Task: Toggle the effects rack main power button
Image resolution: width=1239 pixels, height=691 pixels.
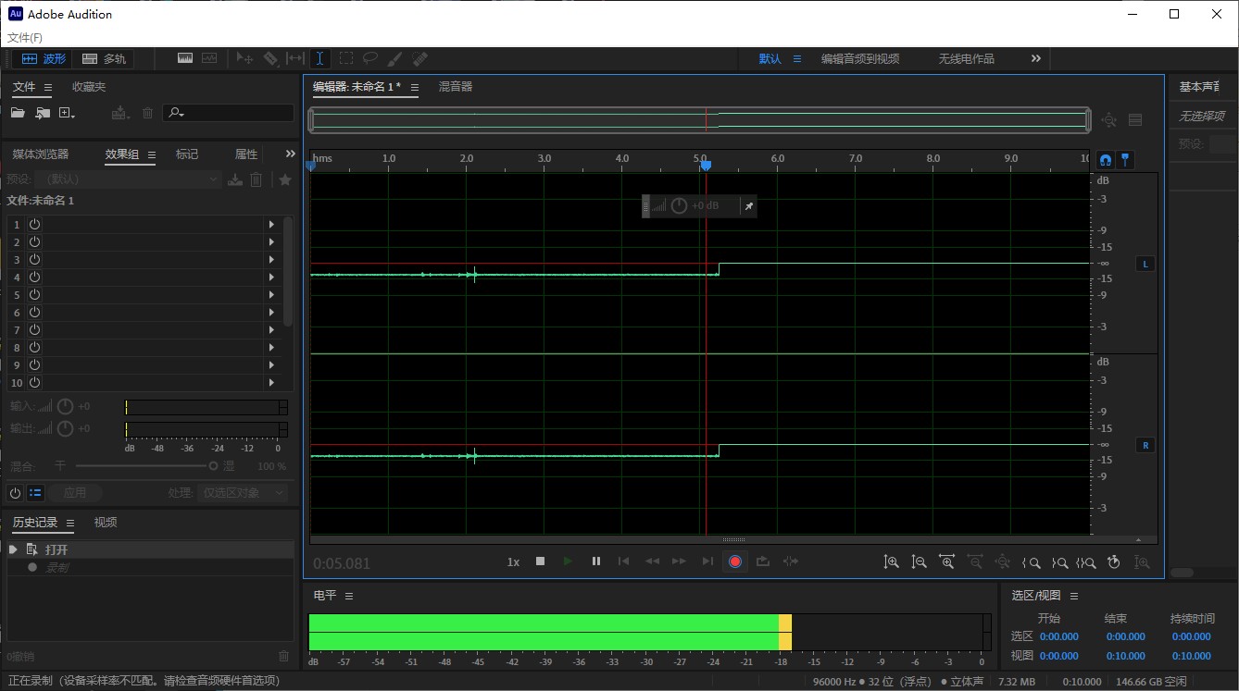Action: click(x=15, y=493)
